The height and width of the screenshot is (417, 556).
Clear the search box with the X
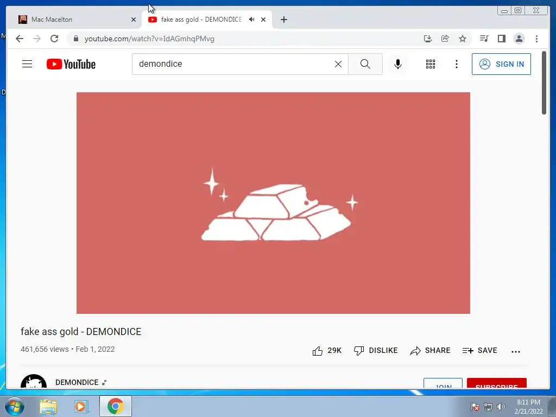coord(338,64)
